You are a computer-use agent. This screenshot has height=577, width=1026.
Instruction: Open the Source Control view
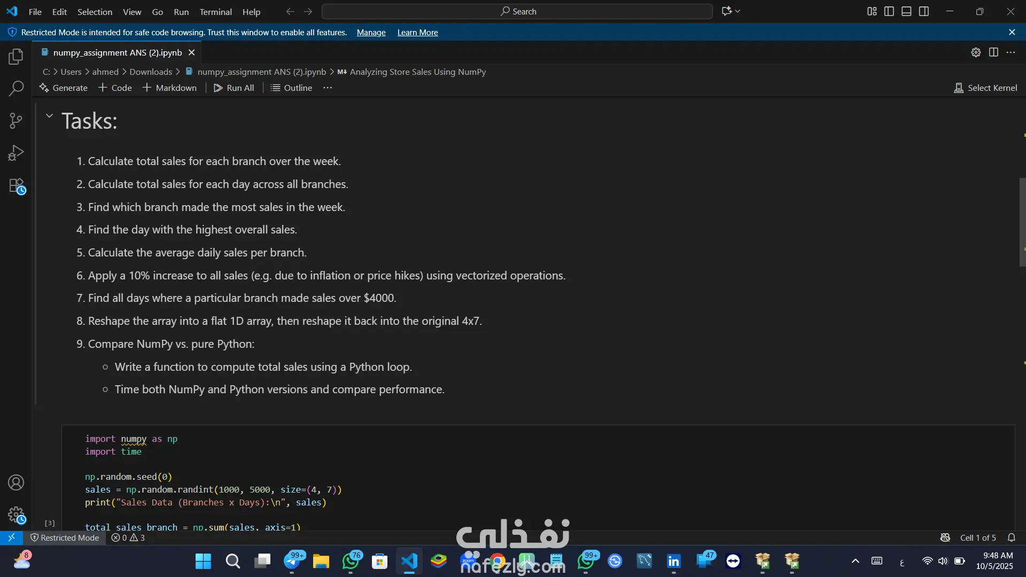(16, 121)
